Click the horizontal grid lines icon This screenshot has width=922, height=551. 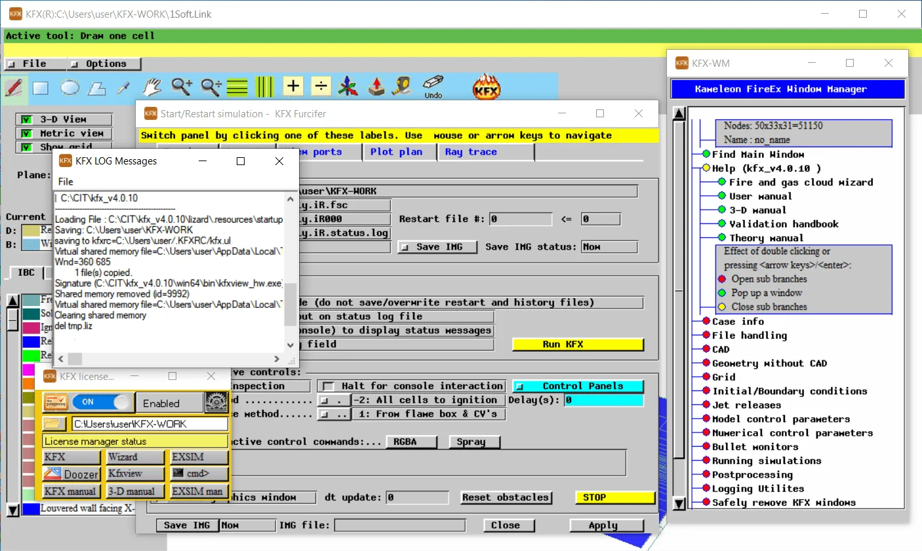[237, 86]
